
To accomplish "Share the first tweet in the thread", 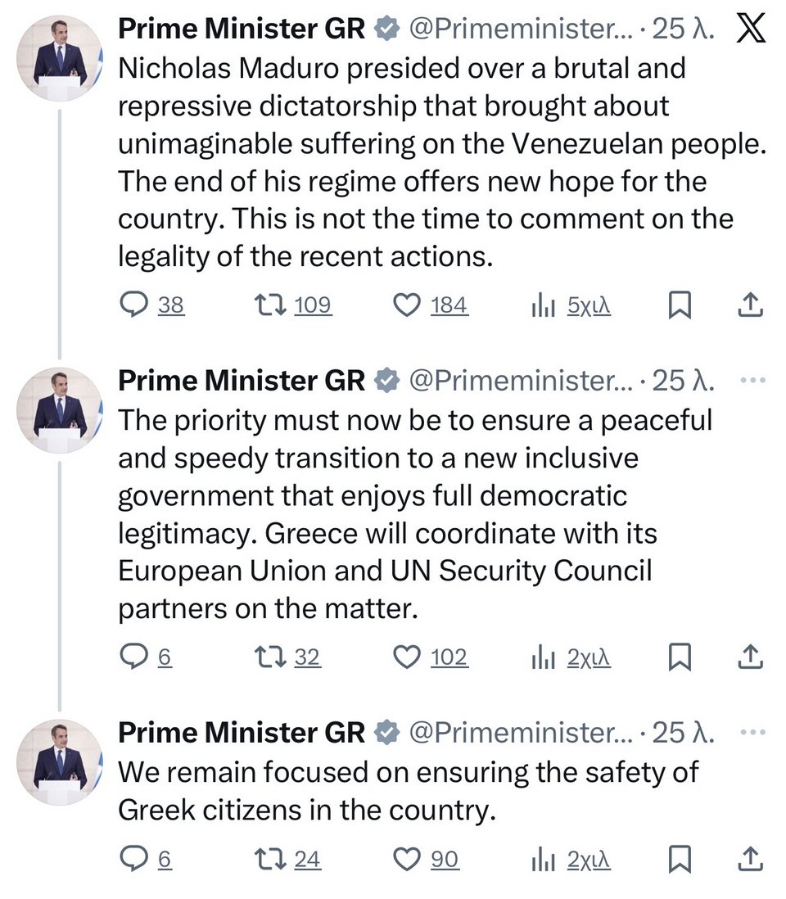I will point(750,305).
